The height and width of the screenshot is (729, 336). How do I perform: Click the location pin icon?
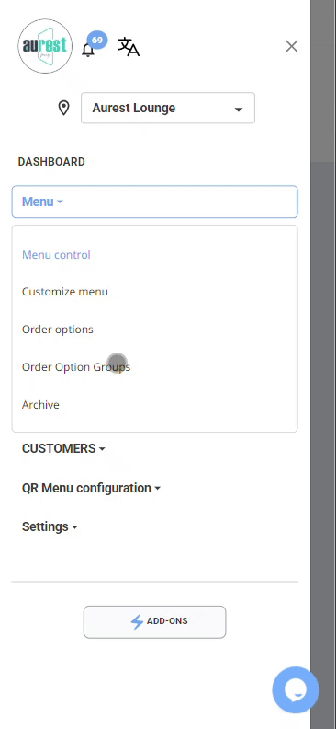click(63, 108)
